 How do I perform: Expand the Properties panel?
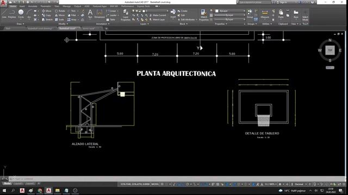[x=221, y=24]
